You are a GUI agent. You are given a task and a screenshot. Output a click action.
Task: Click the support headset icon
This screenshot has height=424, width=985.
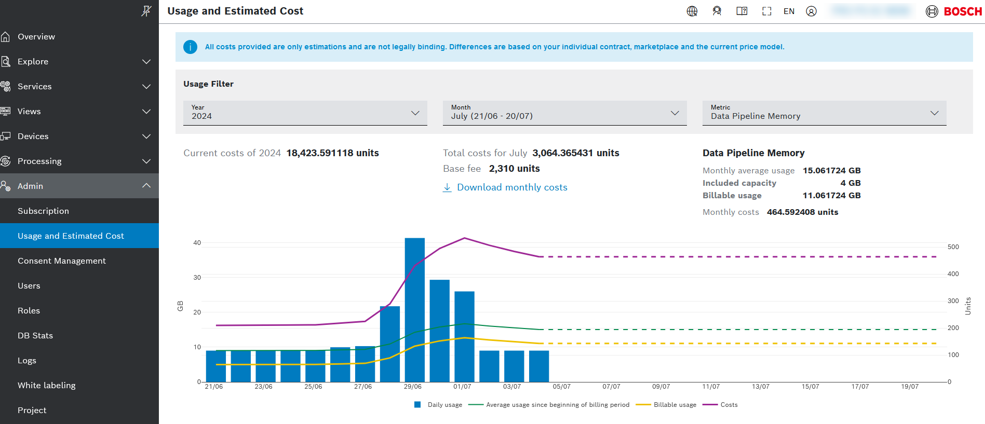tap(717, 11)
